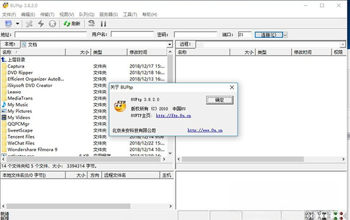The image size is (350, 220).
Task: Expand the connect button dropdown arrow
Action: [x=285, y=35]
